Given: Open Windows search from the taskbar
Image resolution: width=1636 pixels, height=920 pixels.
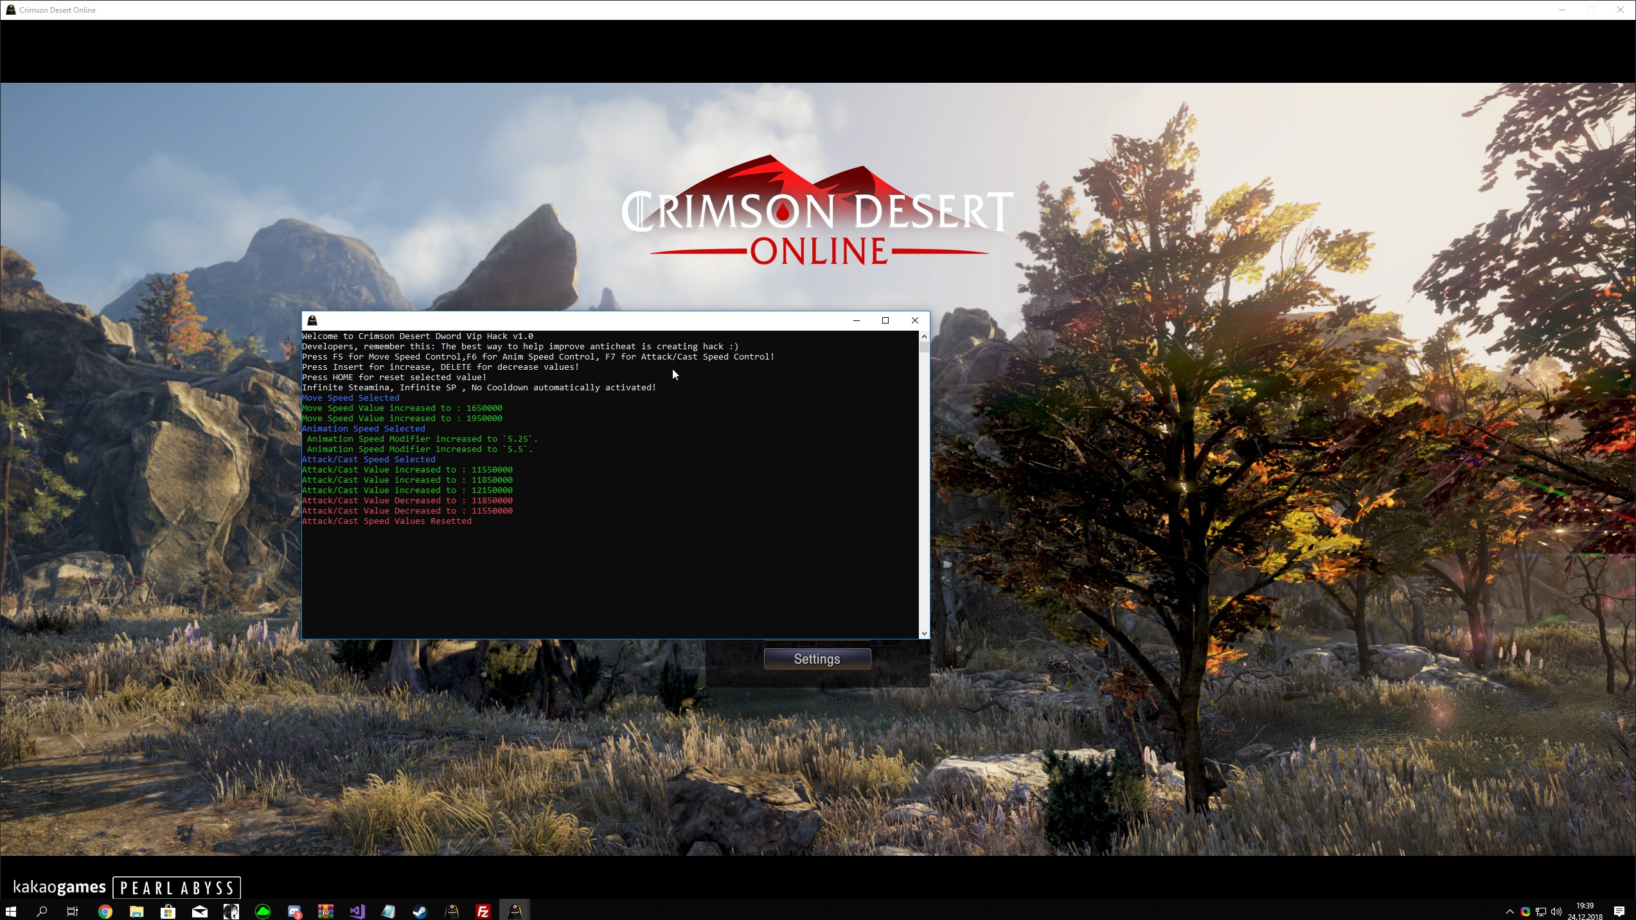Looking at the screenshot, I should (42, 911).
